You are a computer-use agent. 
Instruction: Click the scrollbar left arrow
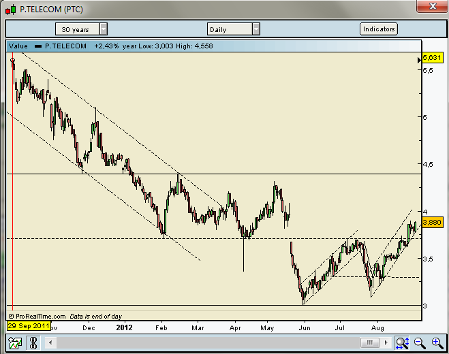coord(50,342)
